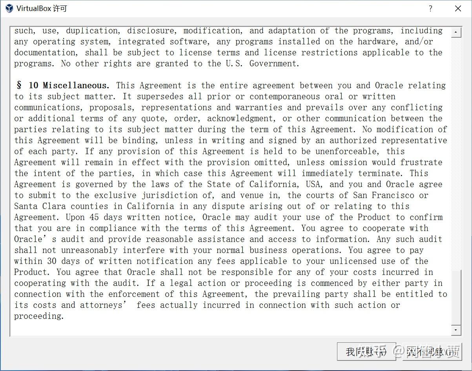Screen dimensions: 472x371
Task: Click the scroll-down arrow of license text
Action: click(x=456, y=330)
